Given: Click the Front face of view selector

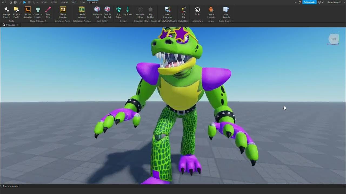Looking at the screenshot, I should [x=333, y=39].
